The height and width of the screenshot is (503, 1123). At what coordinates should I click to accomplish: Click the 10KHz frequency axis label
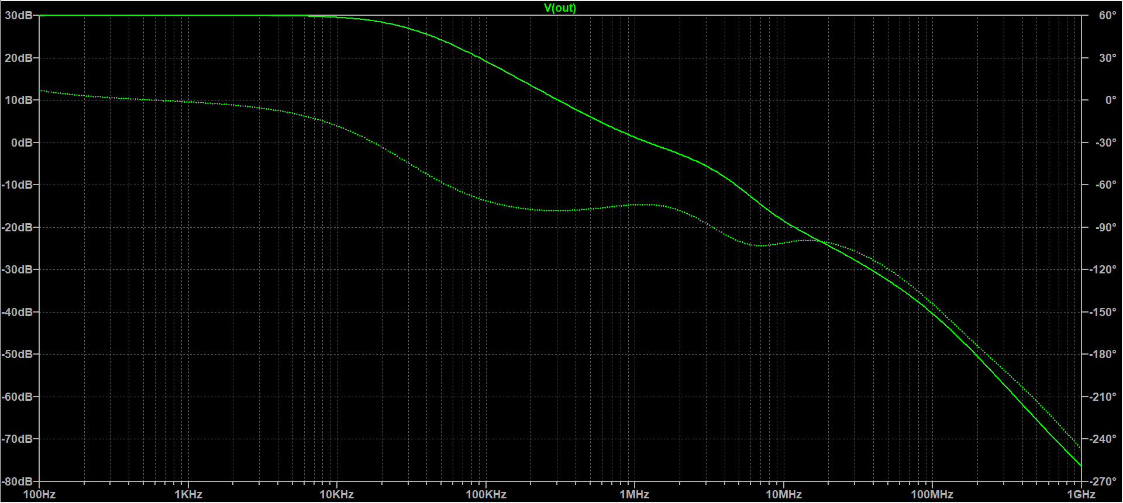pyautogui.click(x=337, y=495)
